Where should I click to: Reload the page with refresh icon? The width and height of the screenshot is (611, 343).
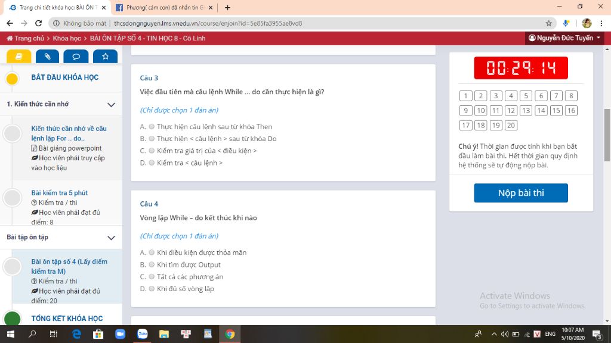(x=38, y=23)
